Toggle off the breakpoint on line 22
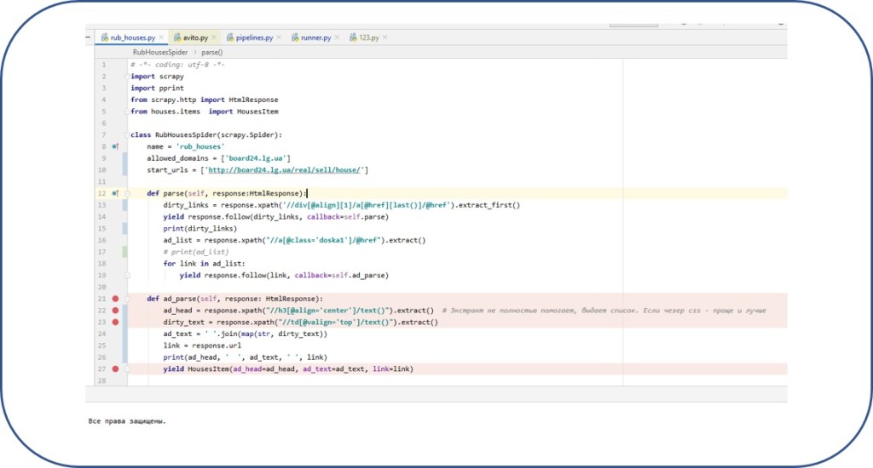 point(115,311)
